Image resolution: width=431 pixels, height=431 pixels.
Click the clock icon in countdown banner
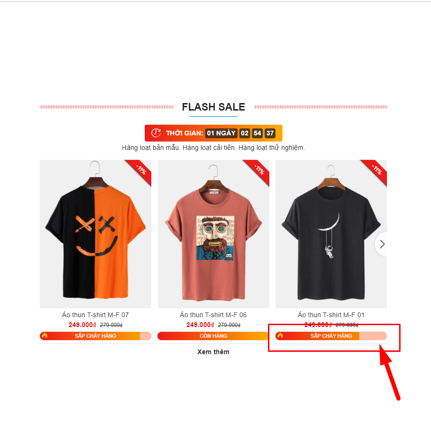pos(156,133)
